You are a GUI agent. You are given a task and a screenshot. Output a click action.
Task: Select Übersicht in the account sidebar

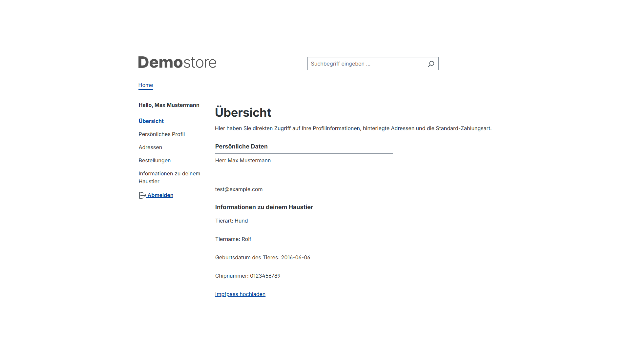tap(151, 121)
